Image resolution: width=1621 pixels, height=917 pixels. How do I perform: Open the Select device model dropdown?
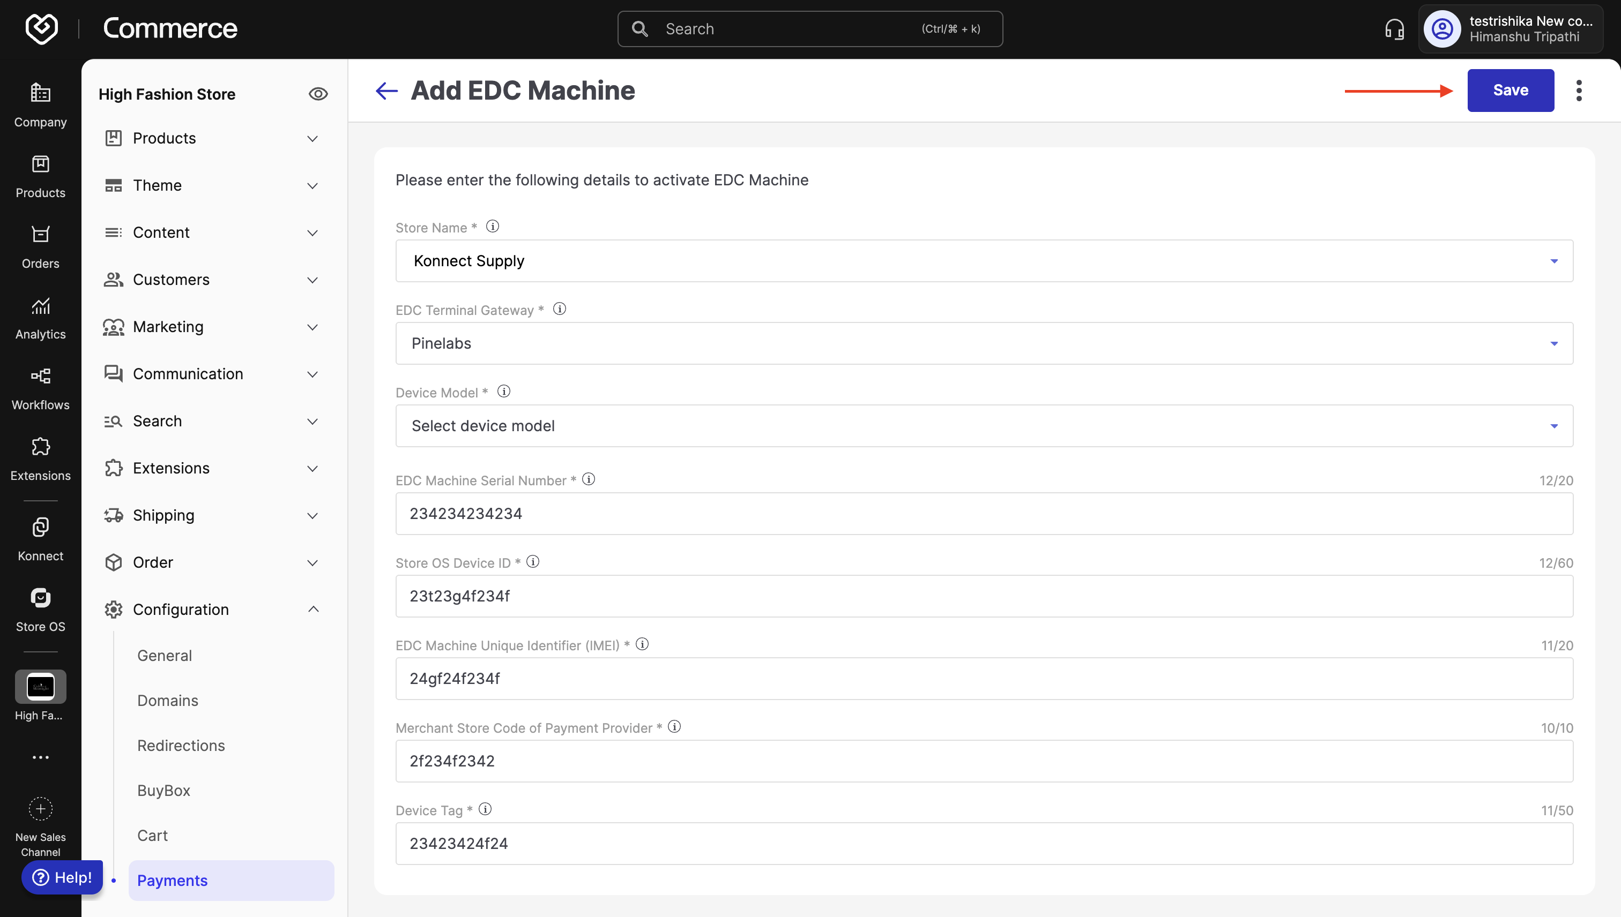(x=984, y=426)
